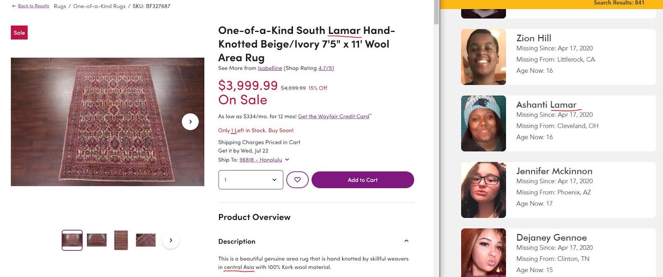Show next product image with arrow
Image resolution: width=663 pixels, height=277 pixels.
(x=190, y=122)
